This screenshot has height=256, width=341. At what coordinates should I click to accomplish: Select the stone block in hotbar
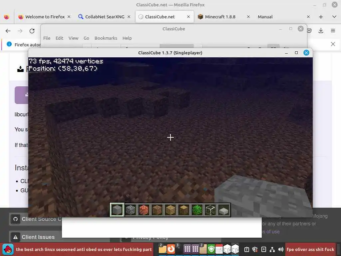coord(117,210)
